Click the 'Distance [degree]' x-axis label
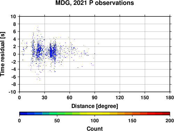 95,106
